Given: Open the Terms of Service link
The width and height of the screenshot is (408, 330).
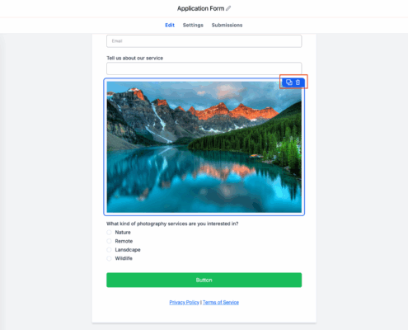Looking at the screenshot, I should point(221,302).
